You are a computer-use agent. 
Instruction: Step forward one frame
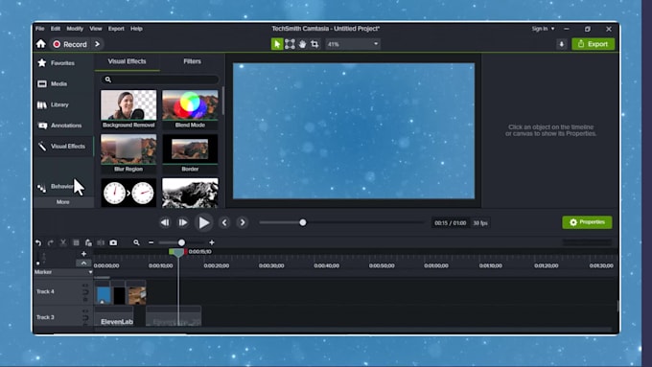coord(183,222)
